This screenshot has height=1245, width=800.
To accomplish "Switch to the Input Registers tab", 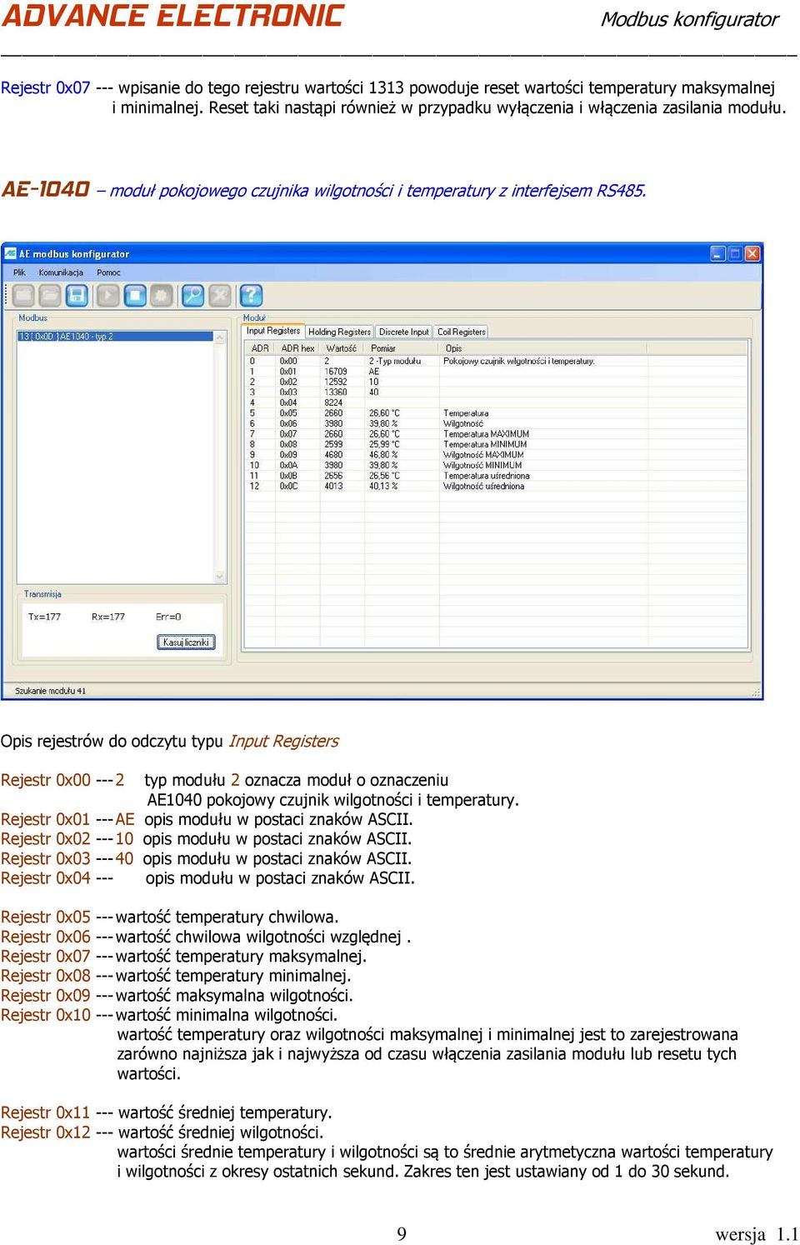I will pyautogui.click(x=273, y=331).
